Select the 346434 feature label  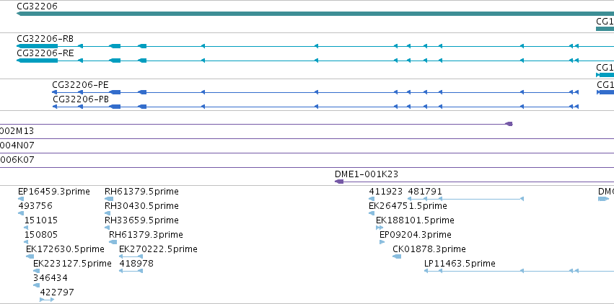pos(50,278)
